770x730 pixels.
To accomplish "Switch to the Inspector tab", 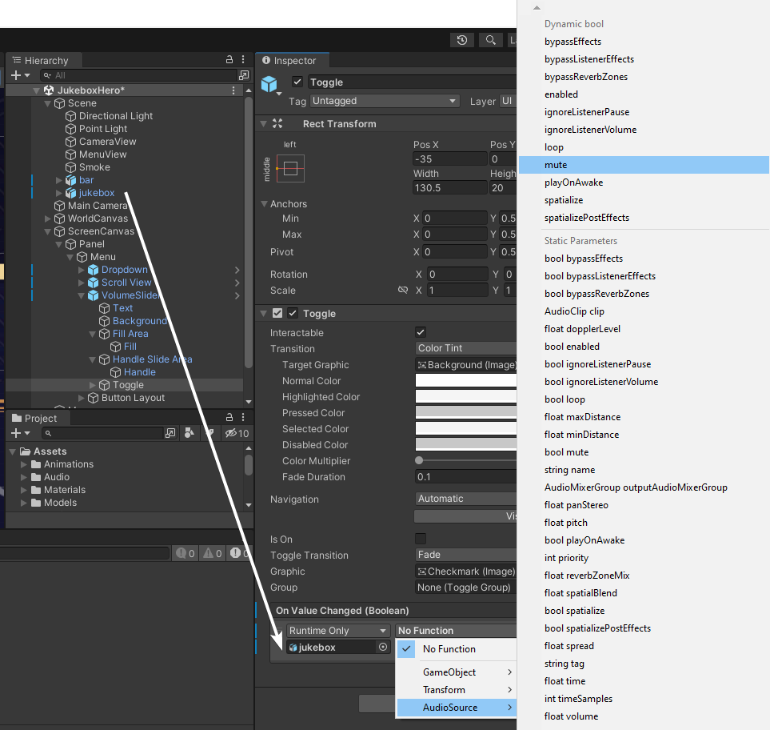I will [x=293, y=61].
